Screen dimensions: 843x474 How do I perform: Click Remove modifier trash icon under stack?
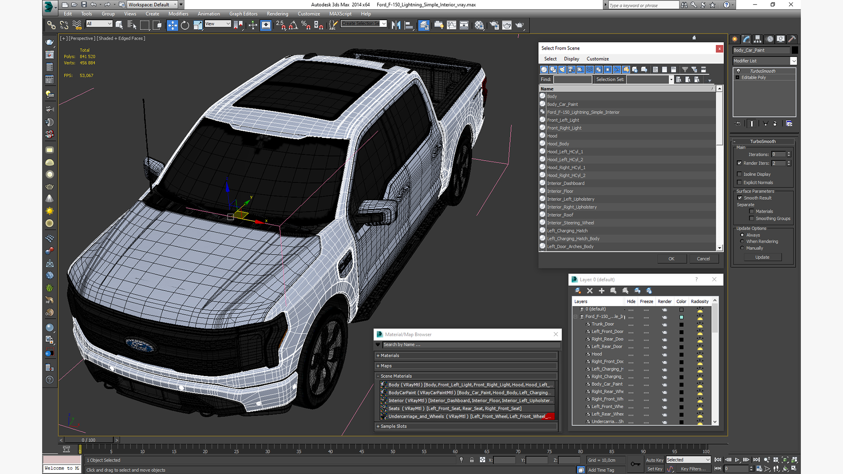coord(775,123)
